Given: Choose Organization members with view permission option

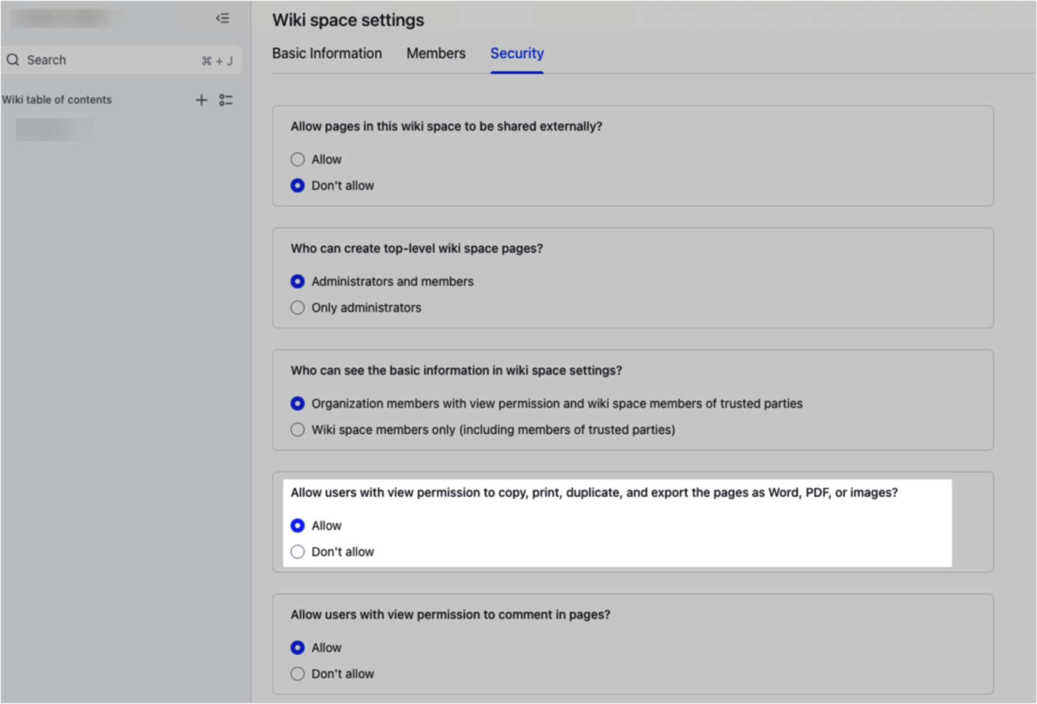Looking at the screenshot, I should 297,404.
